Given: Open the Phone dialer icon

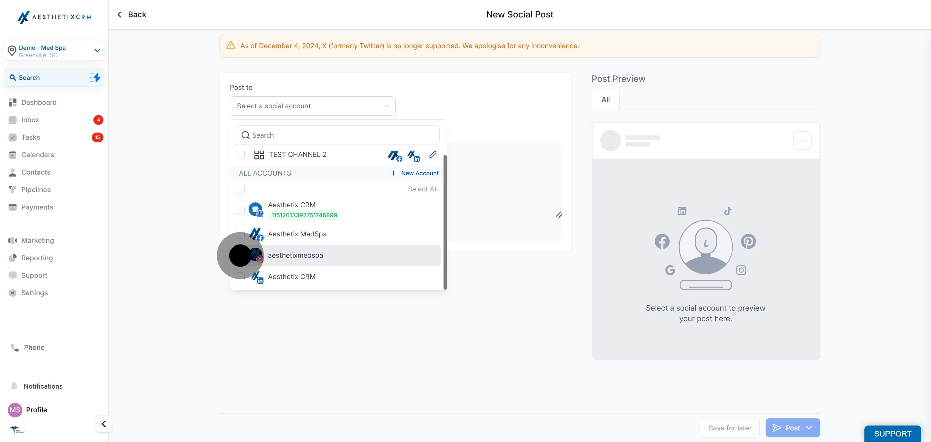Looking at the screenshot, I should point(15,347).
